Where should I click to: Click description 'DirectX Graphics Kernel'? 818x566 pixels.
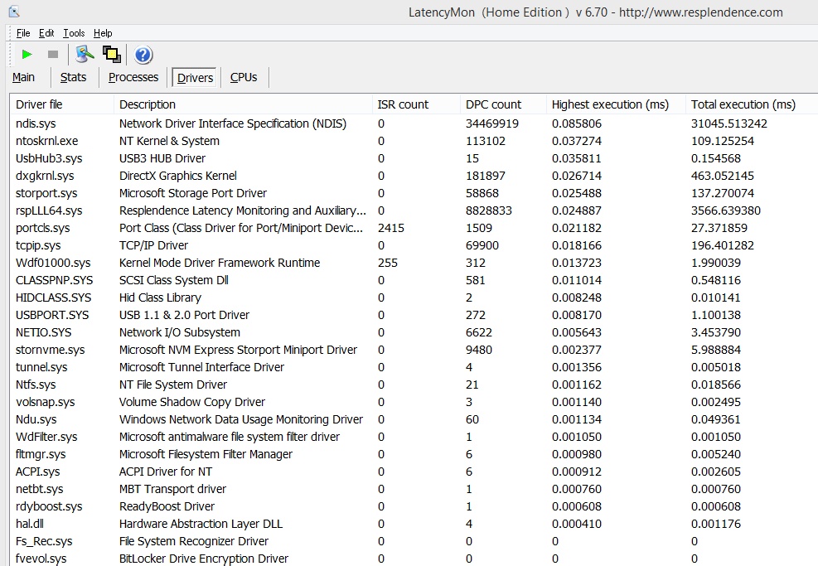tap(178, 176)
